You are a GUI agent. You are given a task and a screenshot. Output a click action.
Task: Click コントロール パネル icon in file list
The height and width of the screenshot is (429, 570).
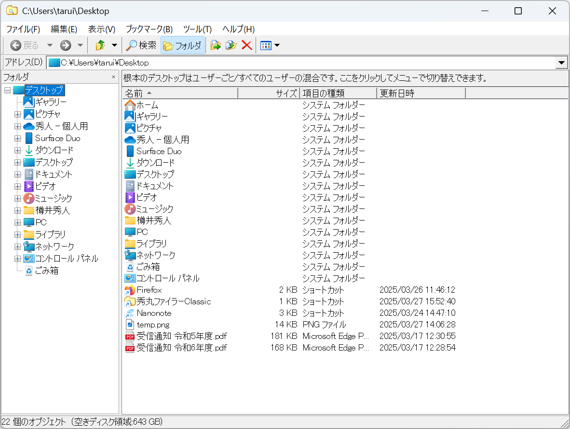[130, 278]
